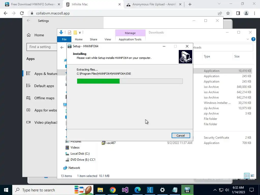
Task: Sort files by Size column
Action: click(237, 56)
